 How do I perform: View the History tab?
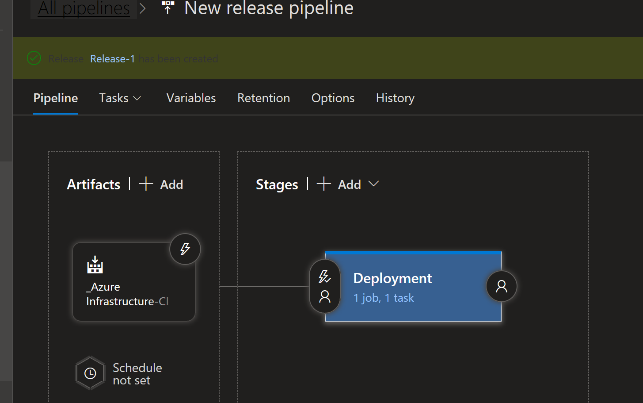coord(395,98)
